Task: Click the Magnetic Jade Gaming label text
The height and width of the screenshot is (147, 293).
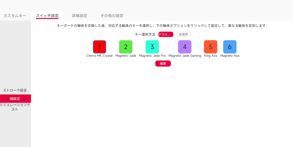Action: point(185,56)
